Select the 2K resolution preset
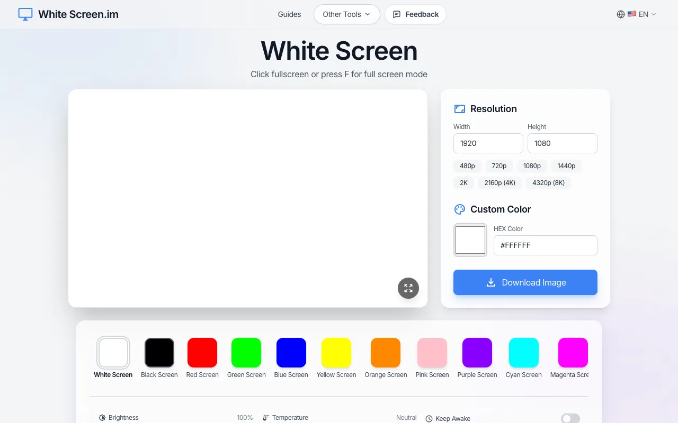This screenshot has height=423, width=678. [463, 183]
